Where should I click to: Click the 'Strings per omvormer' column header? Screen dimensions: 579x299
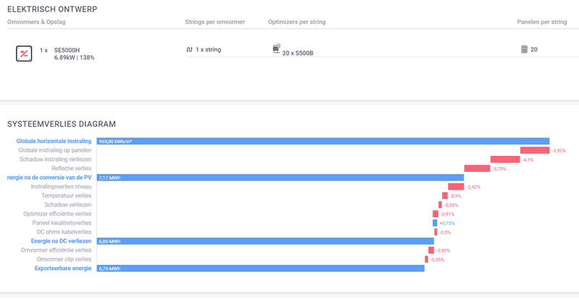(x=215, y=22)
